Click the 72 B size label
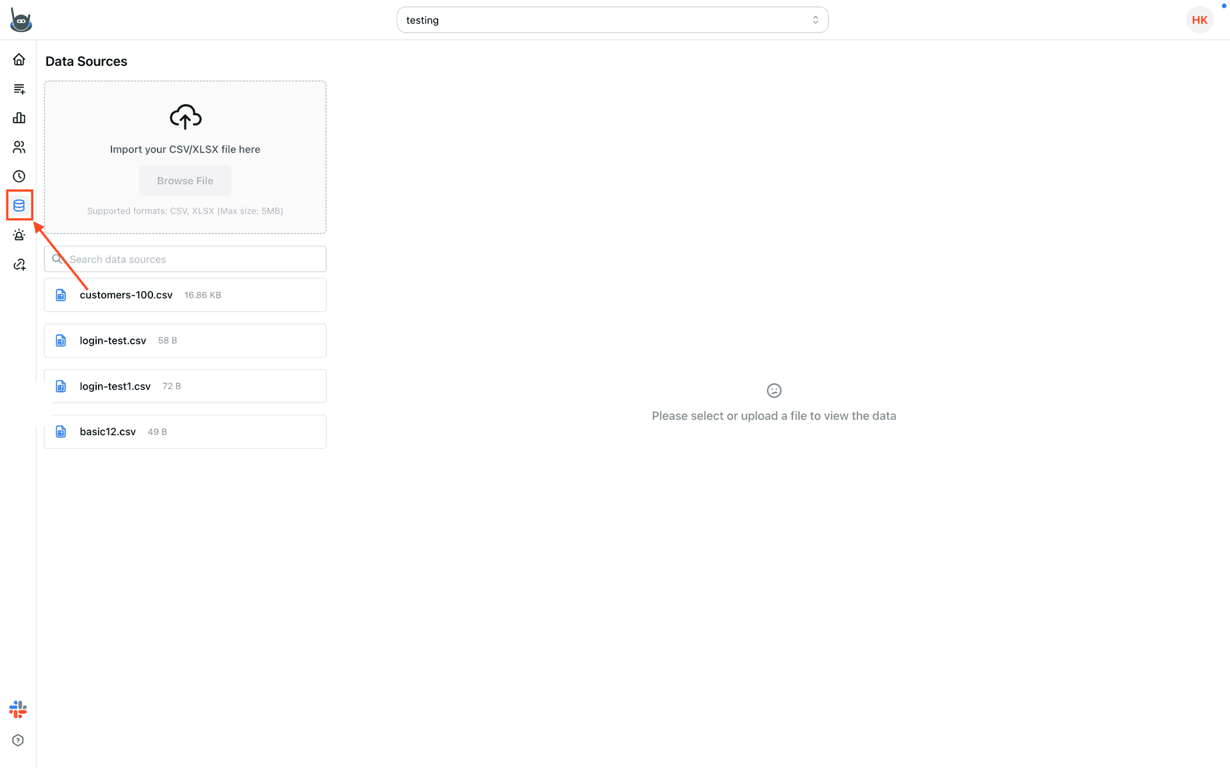1230x768 pixels. pyautogui.click(x=172, y=386)
